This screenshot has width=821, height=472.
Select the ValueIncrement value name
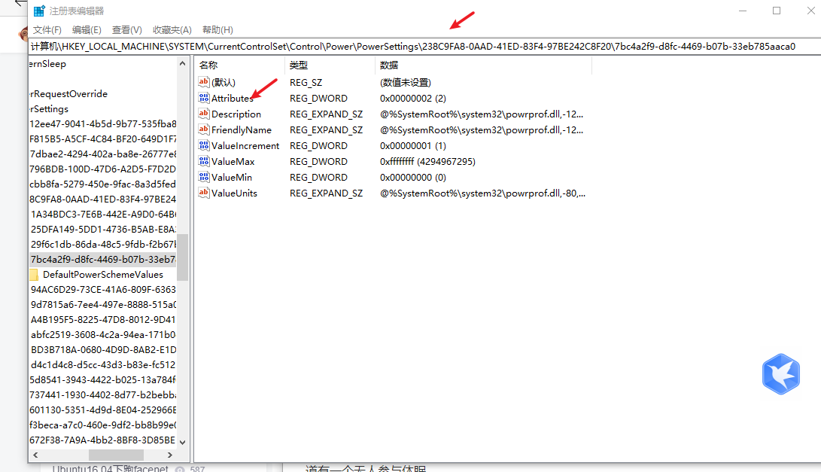245,145
